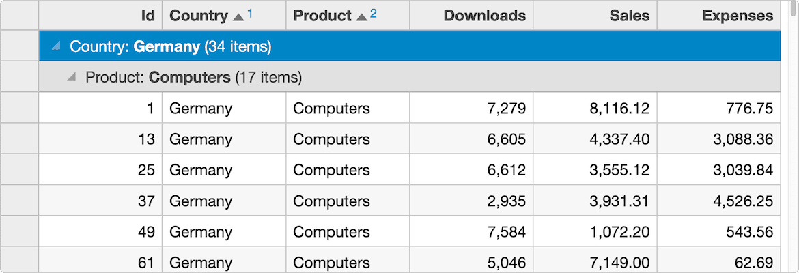Select the Sales cell 3,931.31

point(595,201)
